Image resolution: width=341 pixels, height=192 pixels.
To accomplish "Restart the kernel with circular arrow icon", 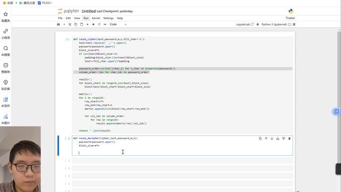I will (99, 25).
